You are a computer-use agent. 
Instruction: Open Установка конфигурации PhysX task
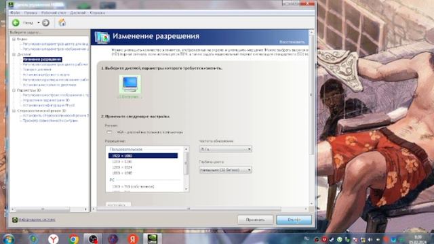click(x=49, y=106)
